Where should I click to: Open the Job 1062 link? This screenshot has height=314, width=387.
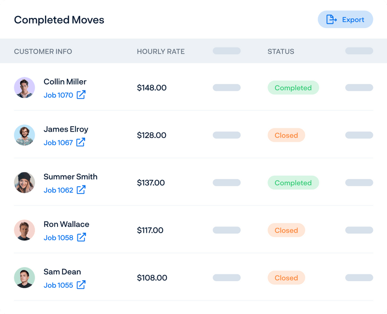pyautogui.click(x=58, y=190)
